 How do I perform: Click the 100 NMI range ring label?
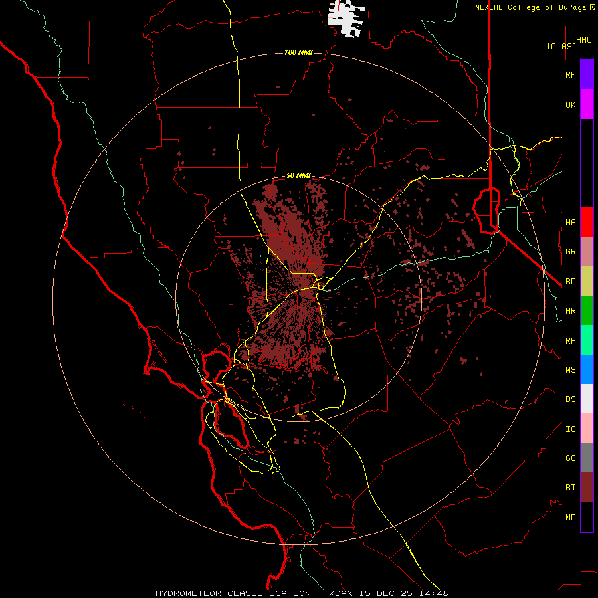[x=298, y=52]
